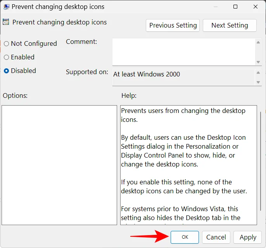Image resolution: width=266 pixels, height=248 pixels.
Task: Click the 'Comment:' label
Action: [x=81, y=42]
